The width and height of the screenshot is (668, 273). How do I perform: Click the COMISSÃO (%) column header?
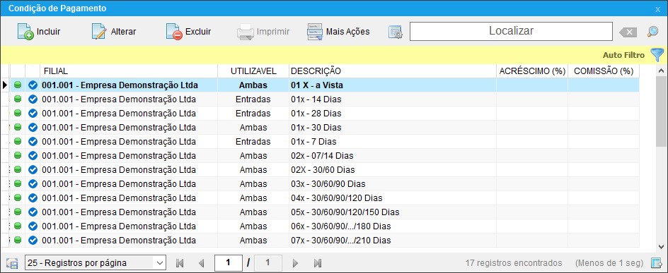click(x=604, y=71)
